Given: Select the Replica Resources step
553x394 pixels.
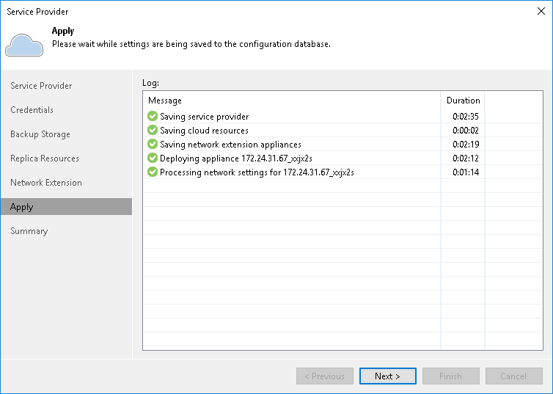Looking at the screenshot, I should pos(45,158).
